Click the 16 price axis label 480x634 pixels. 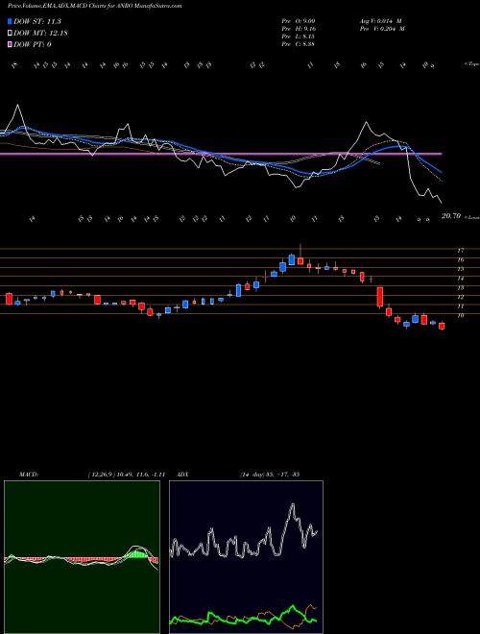click(460, 260)
